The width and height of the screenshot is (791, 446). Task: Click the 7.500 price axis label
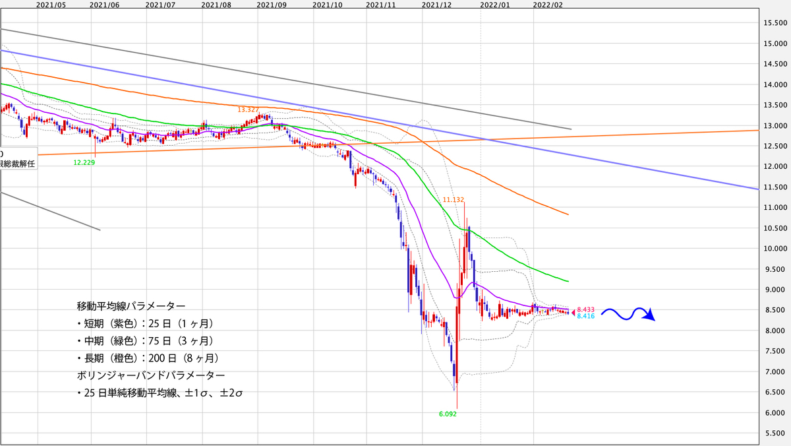[x=775, y=351]
